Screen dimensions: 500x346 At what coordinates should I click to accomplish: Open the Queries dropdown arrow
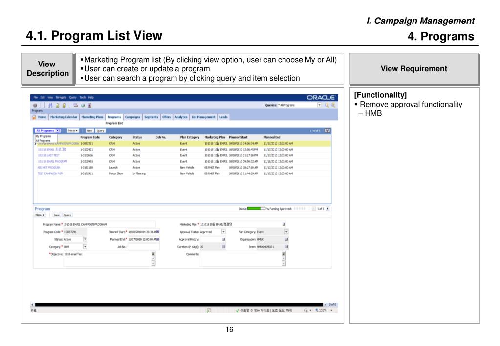319,105
